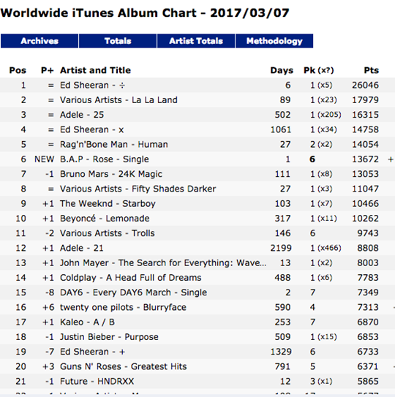Click Adele - 25 album entry
The image size is (395, 397).
click(82, 115)
